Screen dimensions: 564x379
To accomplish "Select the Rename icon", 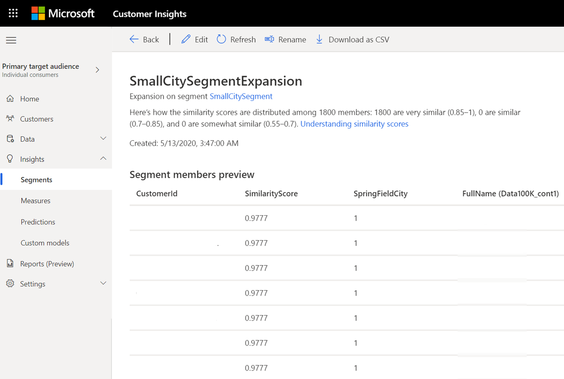I will (269, 39).
